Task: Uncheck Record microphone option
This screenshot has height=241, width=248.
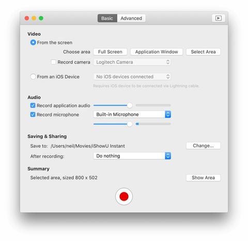Action: click(33, 115)
